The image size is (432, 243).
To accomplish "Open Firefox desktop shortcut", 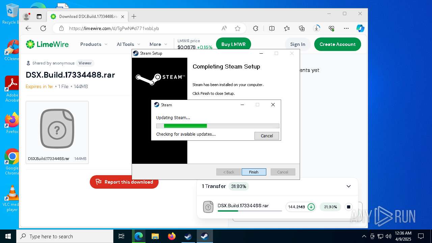I will tap(12, 123).
